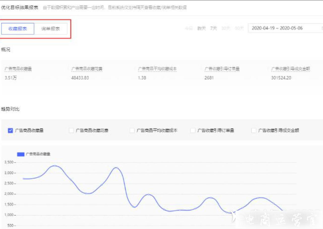Uncheck the 广告商品收藏量 checkbox
The width and height of the screenshot is (323, 229).
coord(10,130)
